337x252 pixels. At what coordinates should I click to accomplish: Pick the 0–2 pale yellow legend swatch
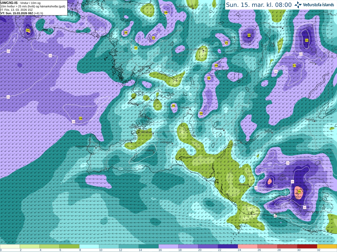point(10,246)
